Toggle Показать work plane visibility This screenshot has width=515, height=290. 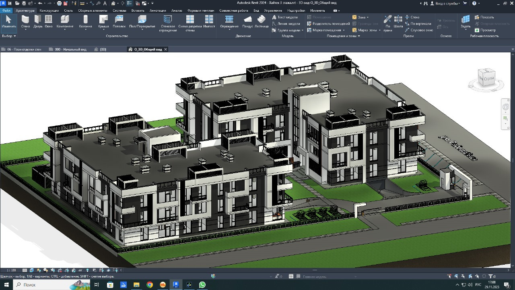pos(484,17)
